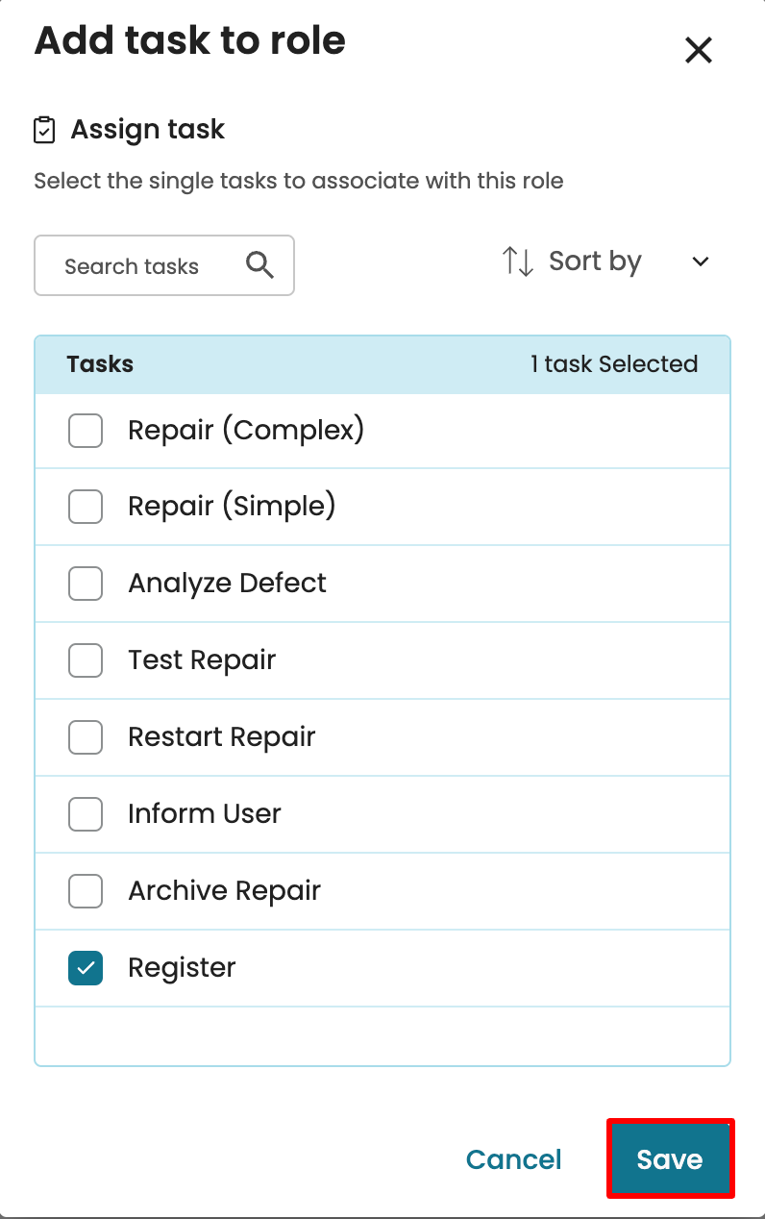765x1219 pixels.
Task: Open the Sort by dropdown label
Action: (594, 261)
